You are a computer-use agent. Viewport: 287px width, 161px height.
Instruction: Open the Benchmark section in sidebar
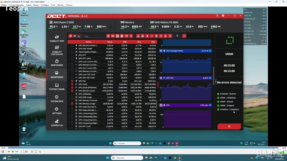57,63
